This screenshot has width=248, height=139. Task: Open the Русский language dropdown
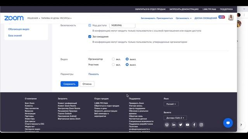point(171,104)
